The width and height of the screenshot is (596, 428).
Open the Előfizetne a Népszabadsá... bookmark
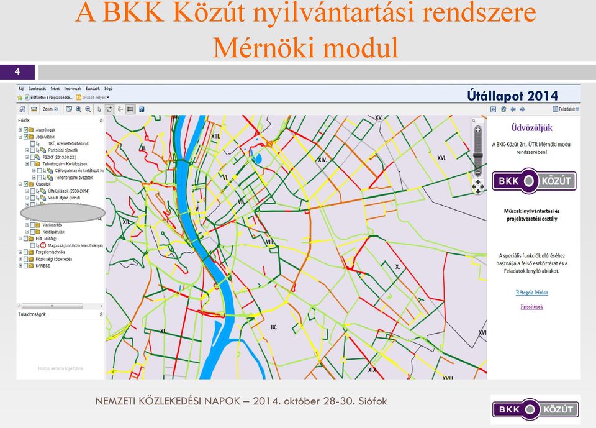pyautogui.click(x=48, y=98)
